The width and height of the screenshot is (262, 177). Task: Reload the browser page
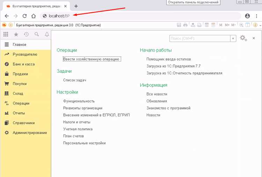click(24, 16)
